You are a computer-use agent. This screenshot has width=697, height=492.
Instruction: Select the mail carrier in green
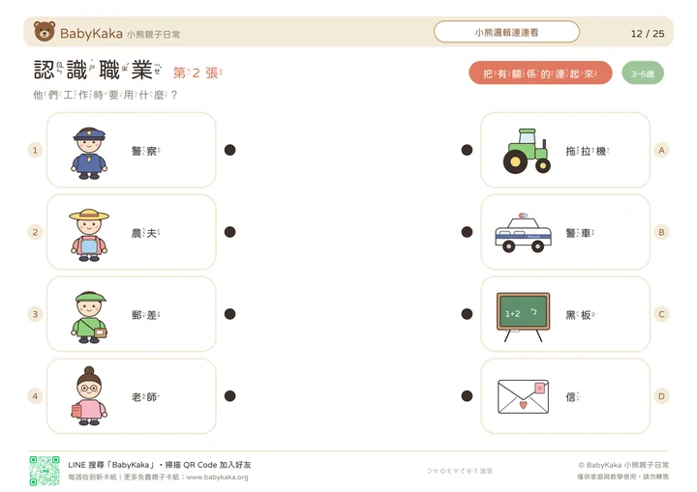89,317
